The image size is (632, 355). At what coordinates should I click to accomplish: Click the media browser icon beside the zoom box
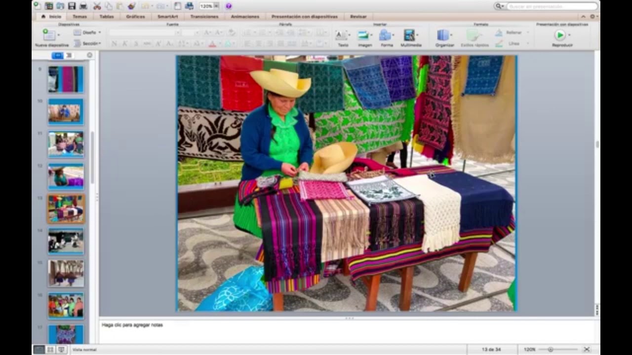(189, 6)
